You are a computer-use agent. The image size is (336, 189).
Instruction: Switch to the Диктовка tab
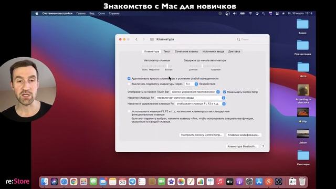[234, 51]
